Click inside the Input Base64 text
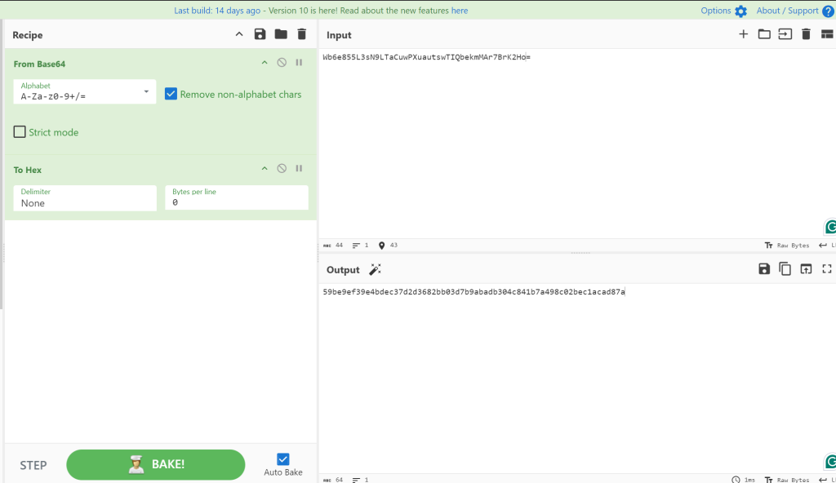836x483 pixels. pos(426,57)
